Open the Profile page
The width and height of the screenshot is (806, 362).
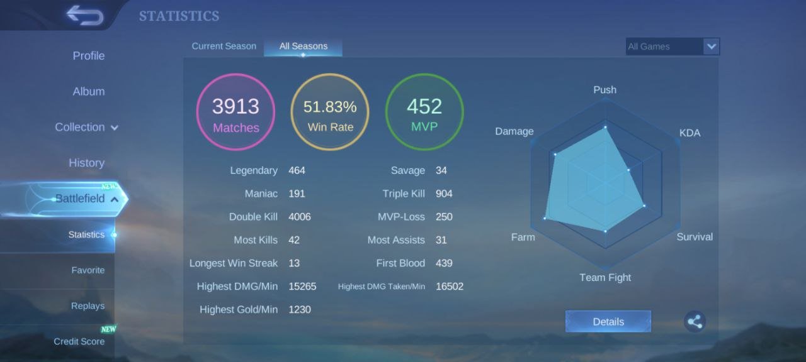pos(88,56)
